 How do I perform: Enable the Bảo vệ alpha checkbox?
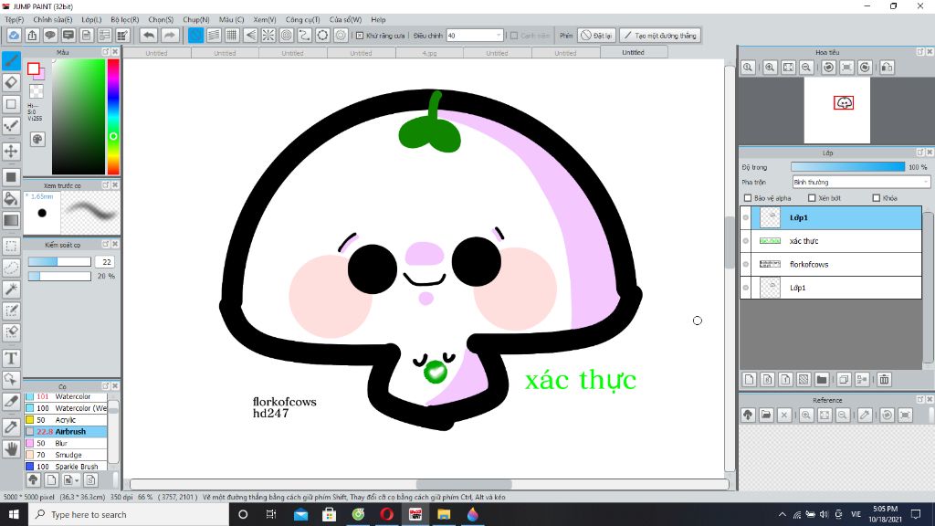(x=748, y=198)
